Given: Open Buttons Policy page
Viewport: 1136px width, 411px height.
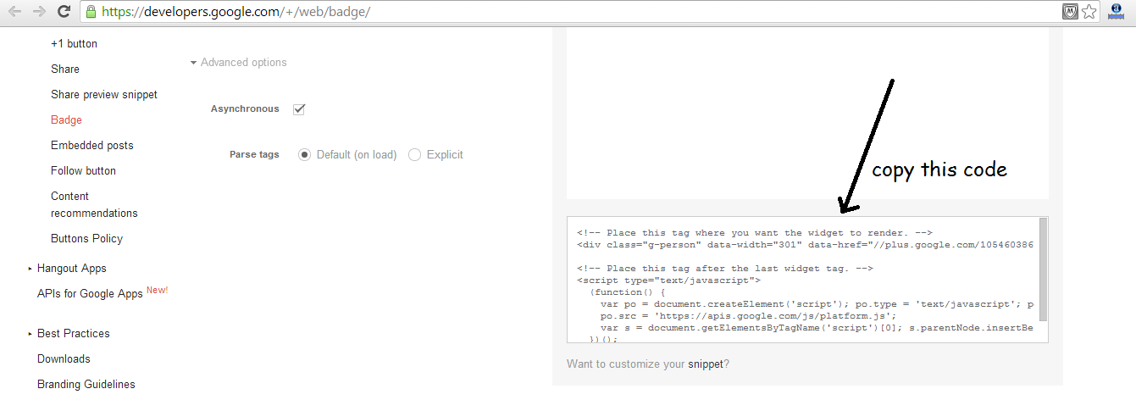Looking at the screenshot, I should pyautogui.click(x=86, y=239).
